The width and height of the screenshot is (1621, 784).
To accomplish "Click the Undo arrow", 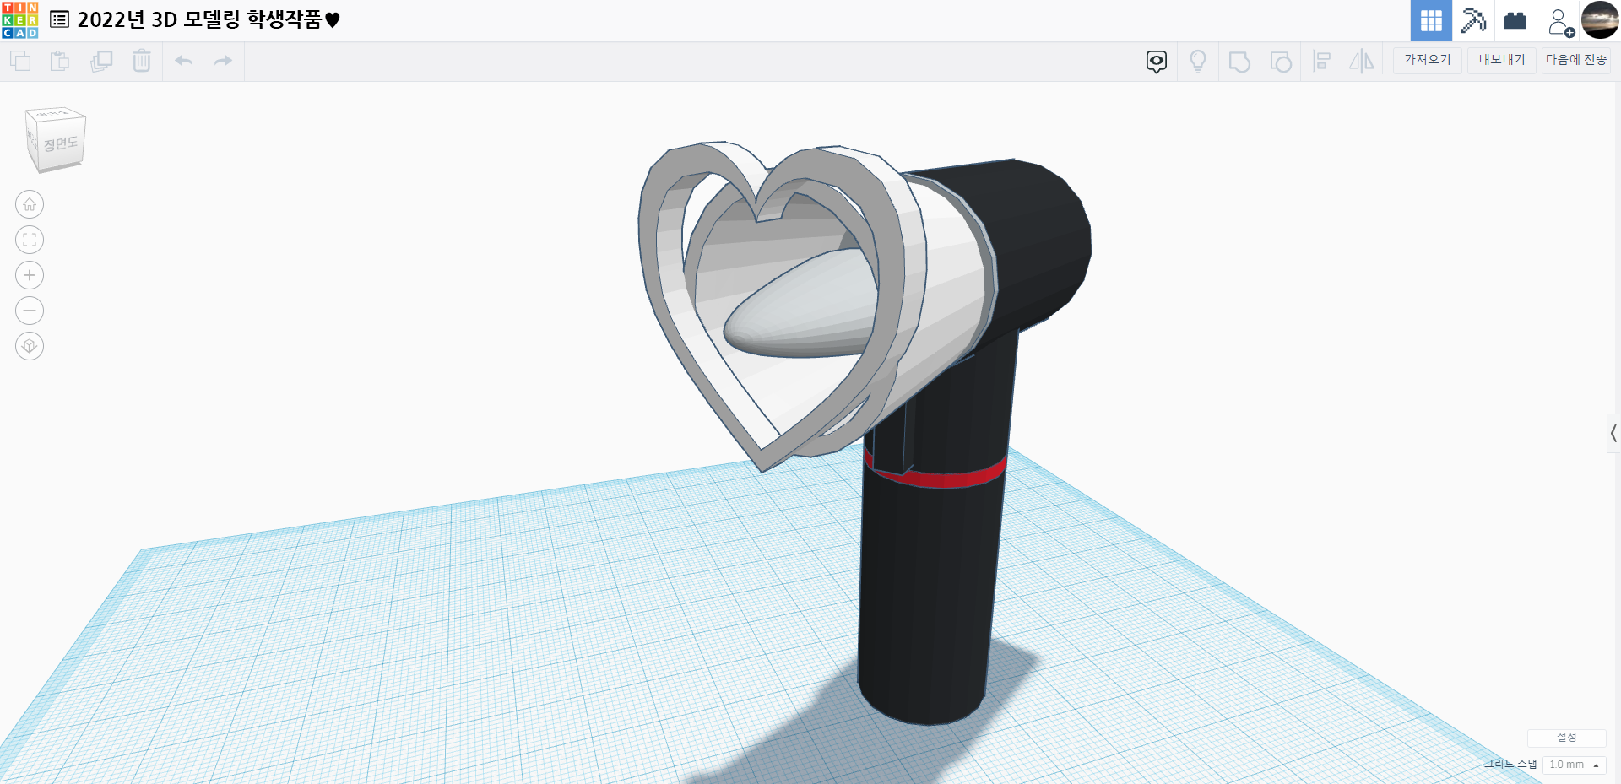I will (x=183, y=61).
